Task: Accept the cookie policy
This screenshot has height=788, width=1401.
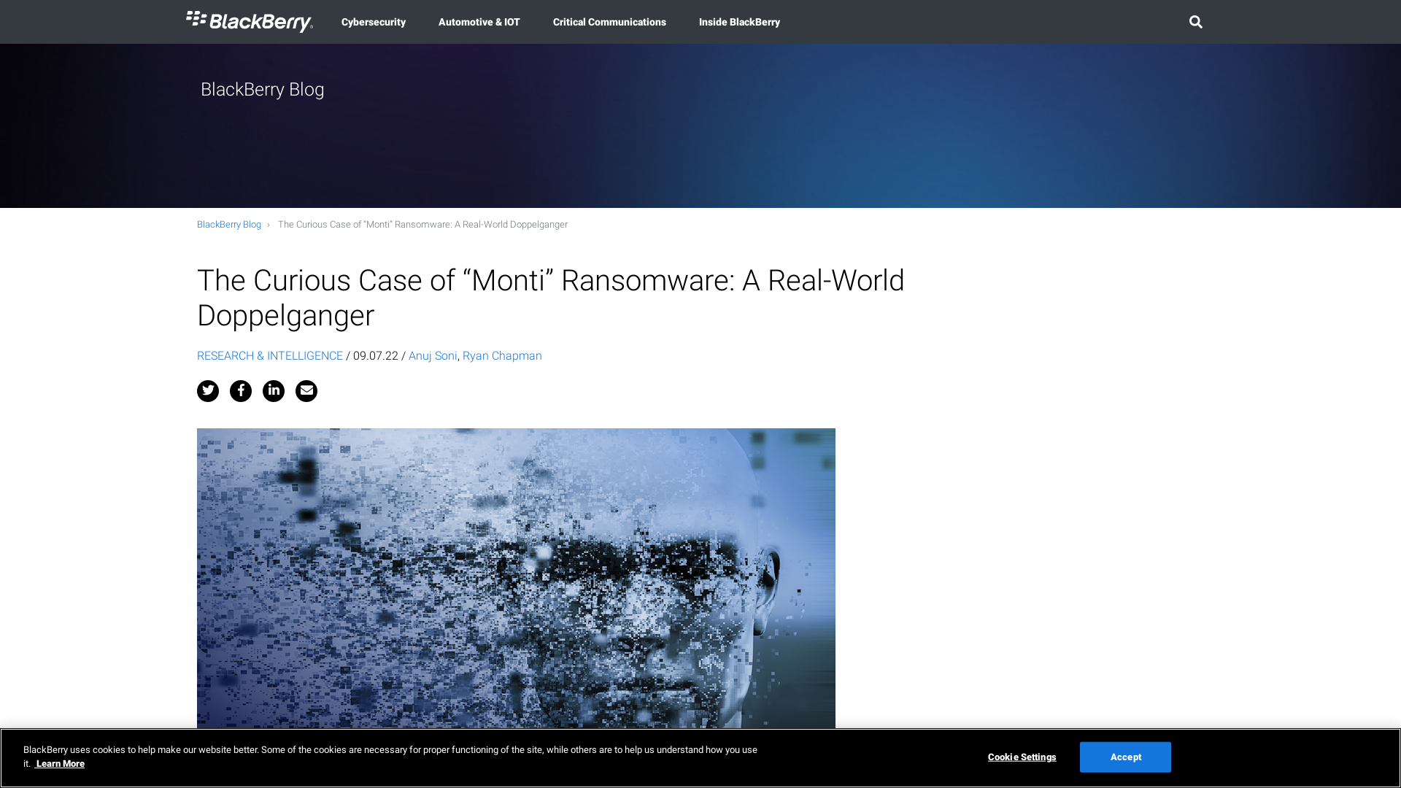Action: point(1125,757)
